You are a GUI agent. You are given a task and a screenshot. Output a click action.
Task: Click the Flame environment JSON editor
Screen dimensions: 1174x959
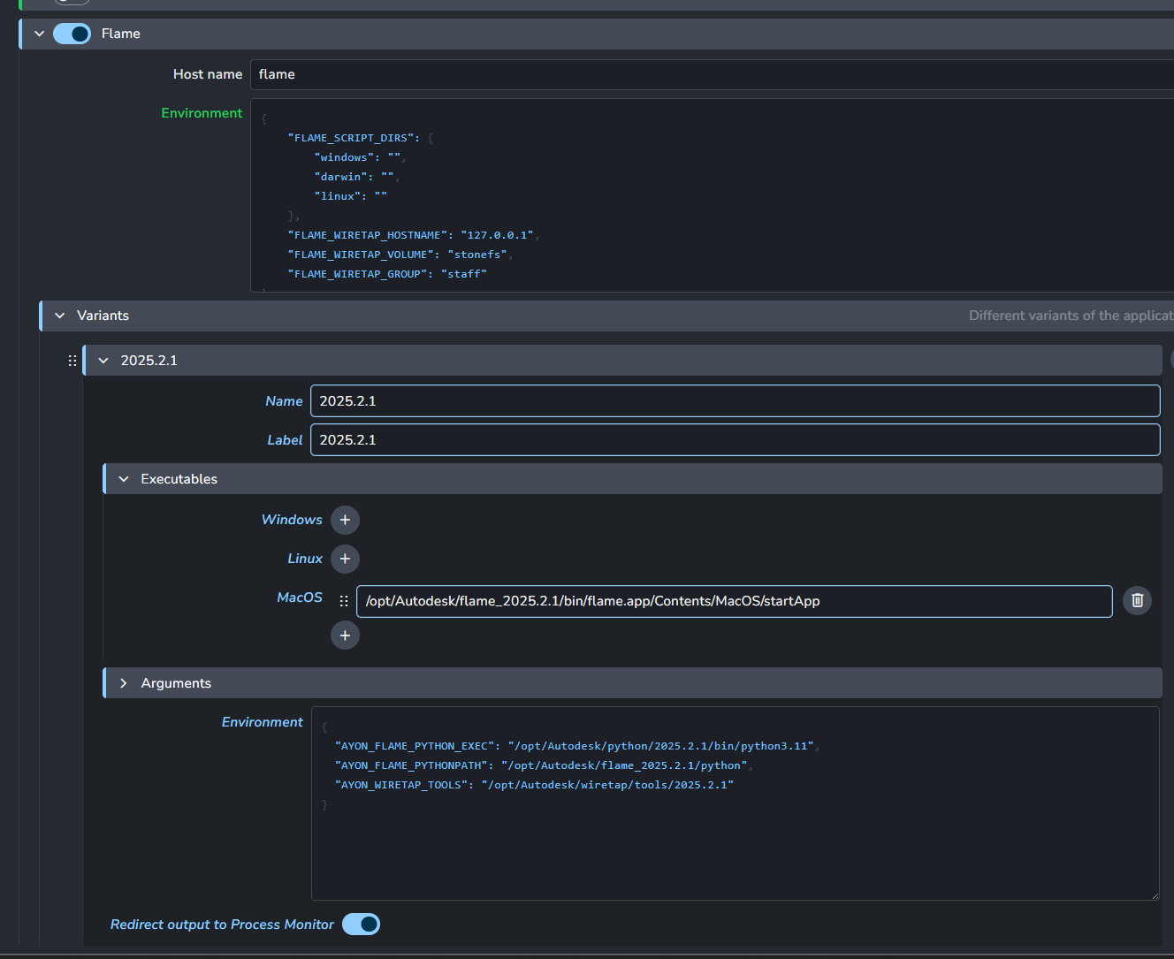(707, 196)
